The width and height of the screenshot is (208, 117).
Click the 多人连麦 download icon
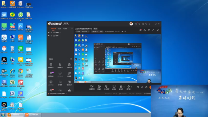coord(60,73)
